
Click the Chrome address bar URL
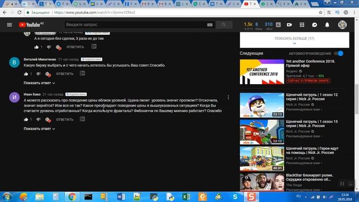pyautogui.click(x=95, y=12)
